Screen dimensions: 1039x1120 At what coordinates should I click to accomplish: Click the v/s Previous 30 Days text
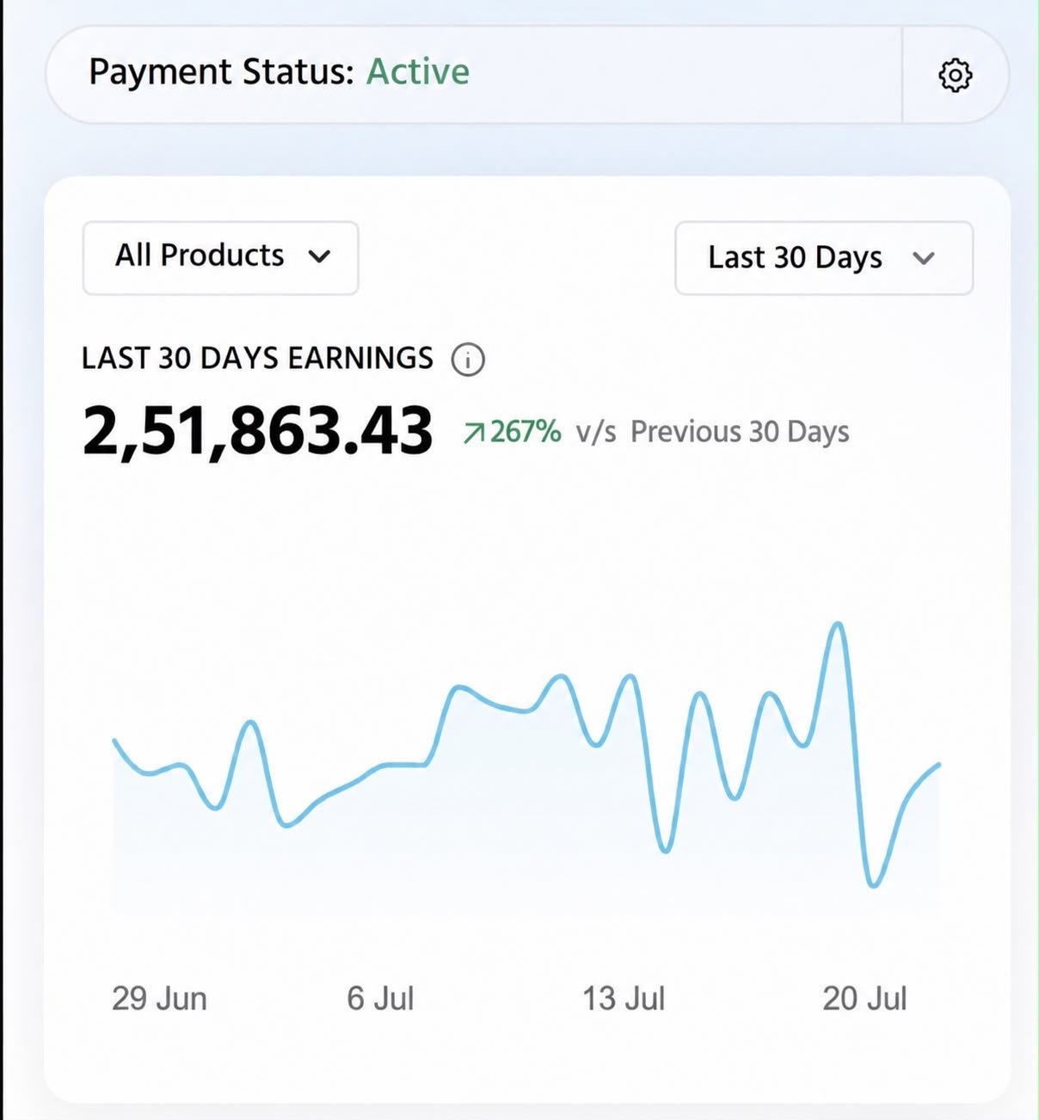712,432
